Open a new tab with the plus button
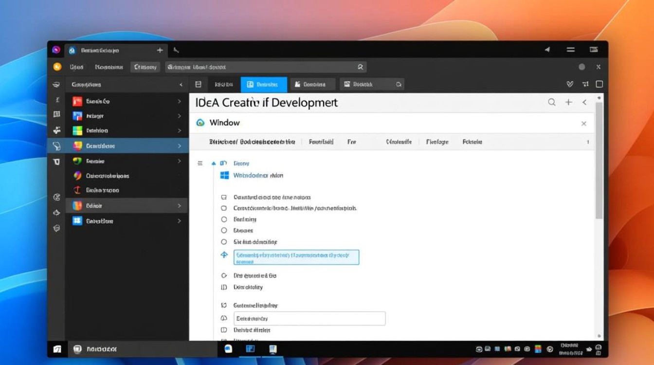 tap(160, 50)
